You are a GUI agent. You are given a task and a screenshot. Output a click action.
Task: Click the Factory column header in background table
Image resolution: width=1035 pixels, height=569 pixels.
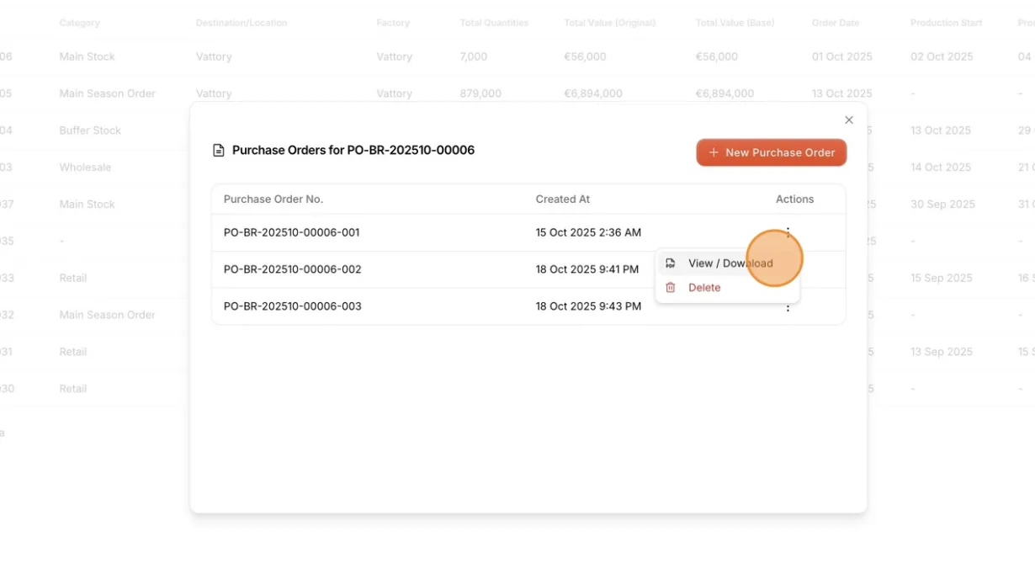tap(393, 23)
